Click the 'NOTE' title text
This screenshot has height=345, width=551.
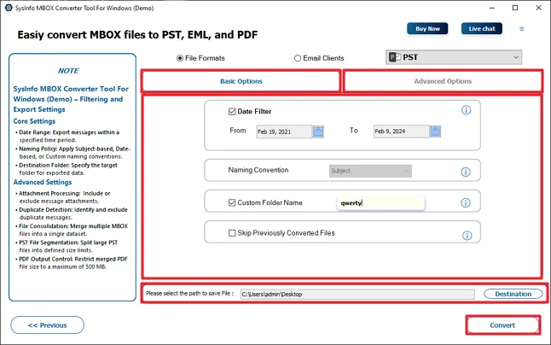(x=68, y=71)
